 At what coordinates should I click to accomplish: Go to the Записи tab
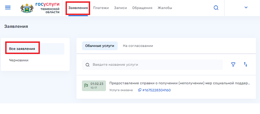(x=120, y=8)
